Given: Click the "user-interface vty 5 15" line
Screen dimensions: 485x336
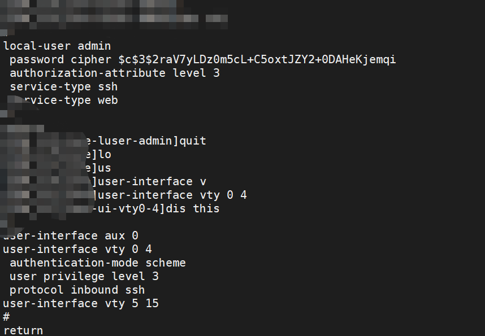Looking at the screenshot, I should click(x=81, y=303).
